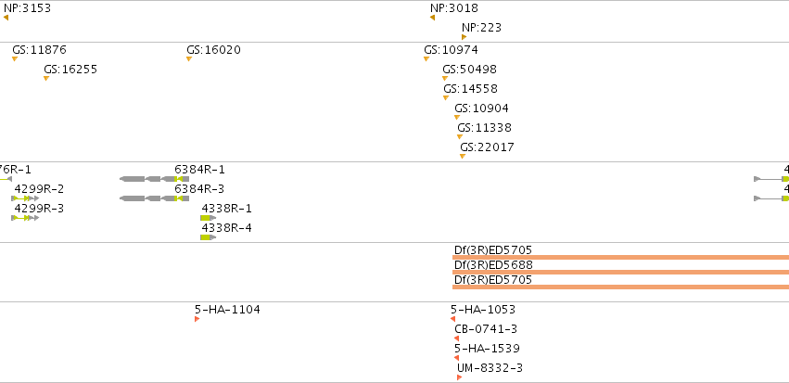Click the CB-0741-3 insertion triangle

tap(456, 338)
